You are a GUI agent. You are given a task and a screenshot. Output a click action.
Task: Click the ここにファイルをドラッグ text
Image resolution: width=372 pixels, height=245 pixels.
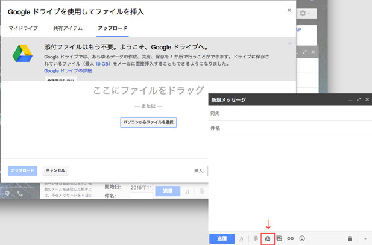[148, 90]
